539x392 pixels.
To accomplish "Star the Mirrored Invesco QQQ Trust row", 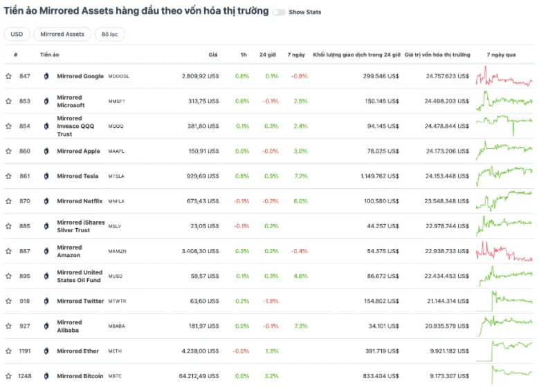I will pyautogui.click(x=8, y=126).
